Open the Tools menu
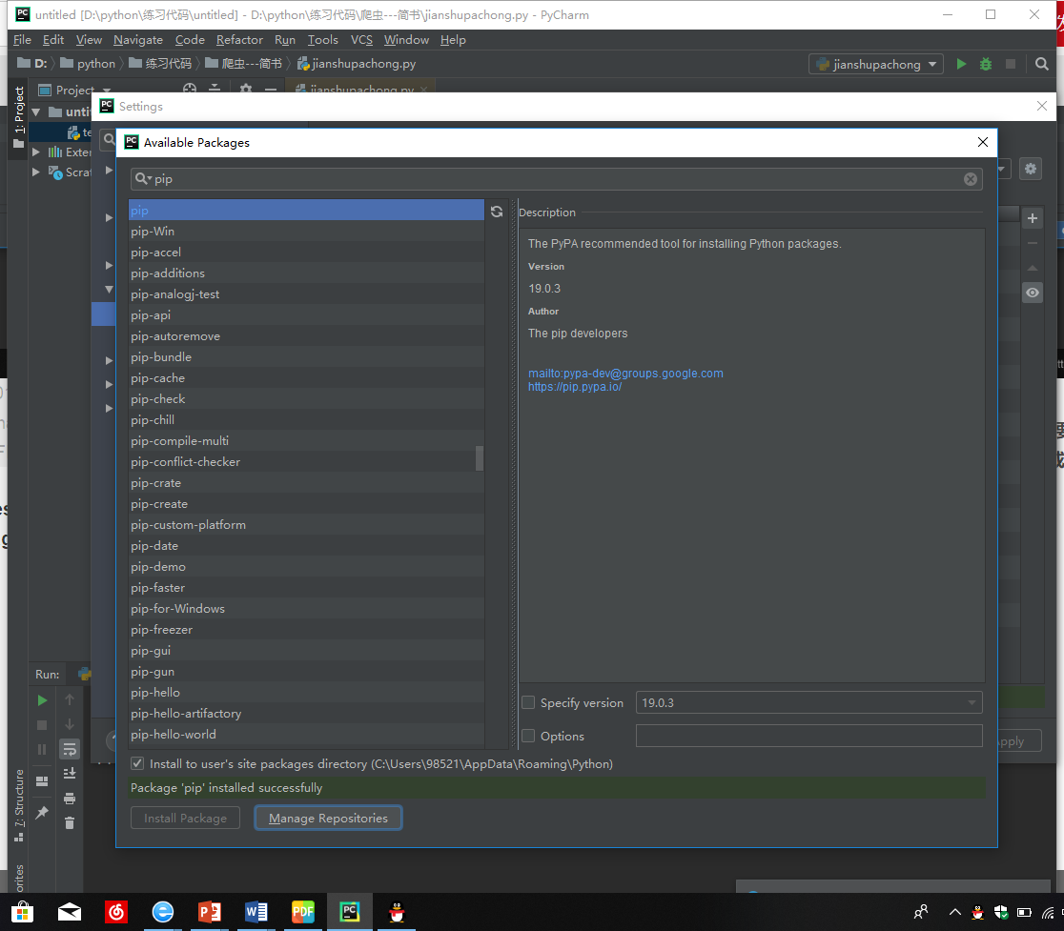Image resolution: width=1064 pixels, height=931 pixels. click(x=323, y=40)
